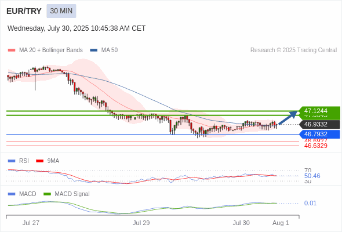Click the Jul 30 date marker
Screen dimensions: 342x232
point(241,223)
